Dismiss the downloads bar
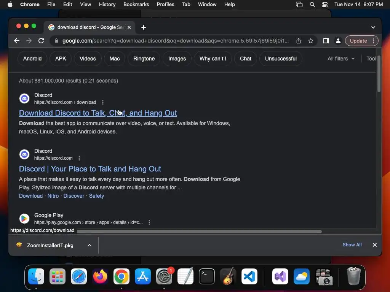This screenshot has height=292, width=390. coord(375,245)
